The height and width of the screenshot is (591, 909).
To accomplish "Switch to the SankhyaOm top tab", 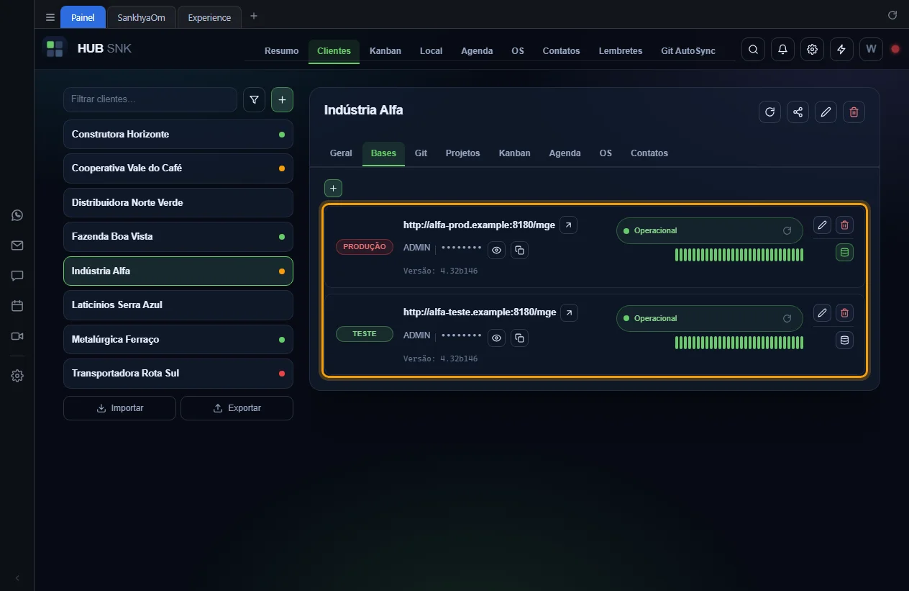I will click(141, 17).
